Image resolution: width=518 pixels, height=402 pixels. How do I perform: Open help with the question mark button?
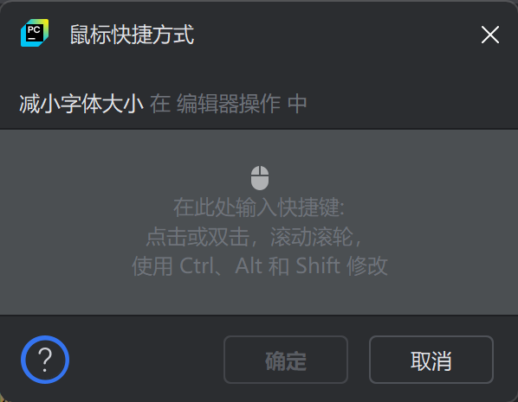[45, 360]
